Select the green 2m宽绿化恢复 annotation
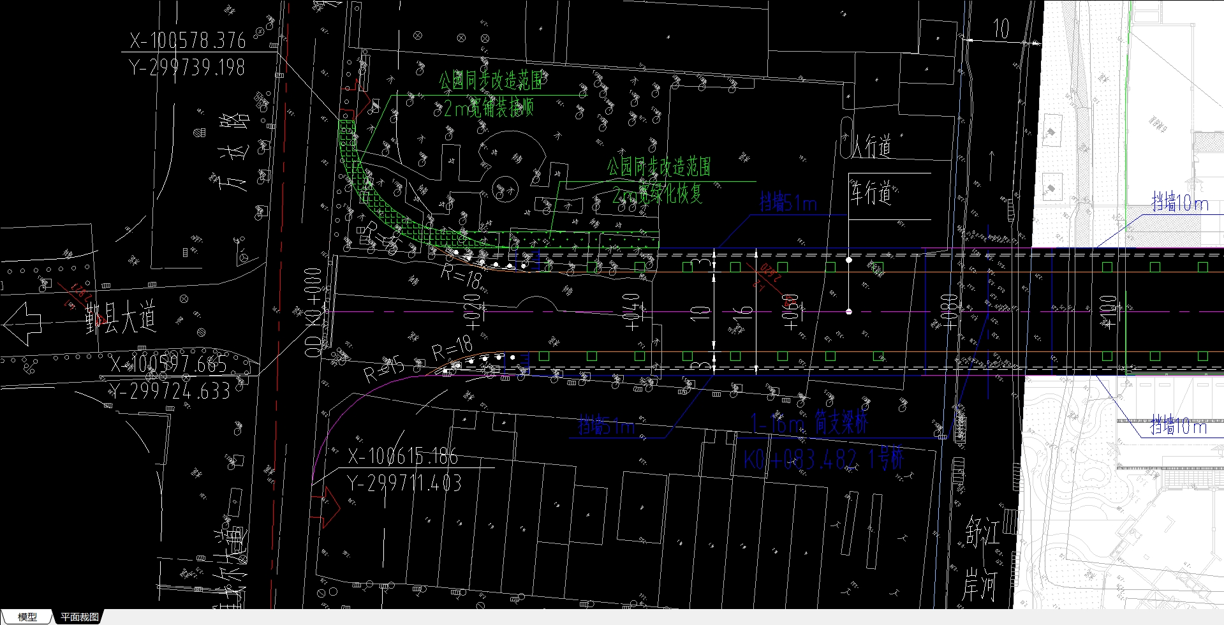Viewport: 1224px width, 625px height. 657,194
